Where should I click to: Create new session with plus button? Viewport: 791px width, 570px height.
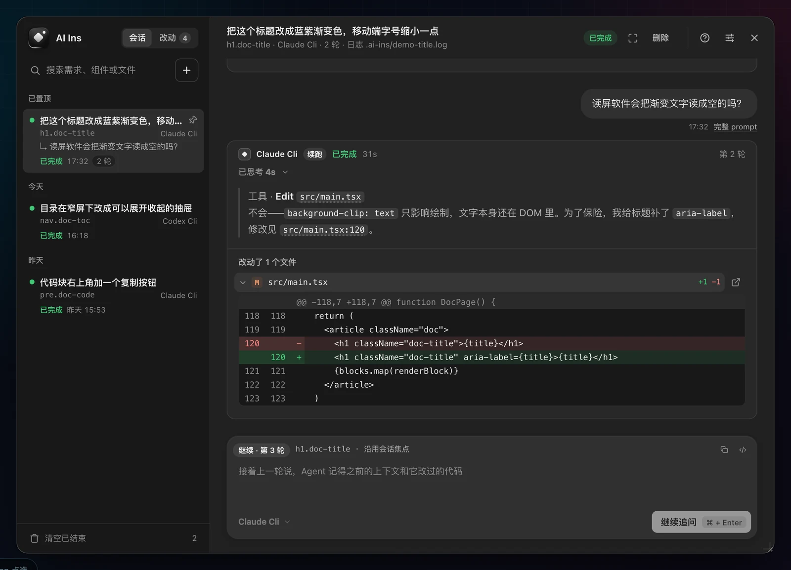[186, 70]
